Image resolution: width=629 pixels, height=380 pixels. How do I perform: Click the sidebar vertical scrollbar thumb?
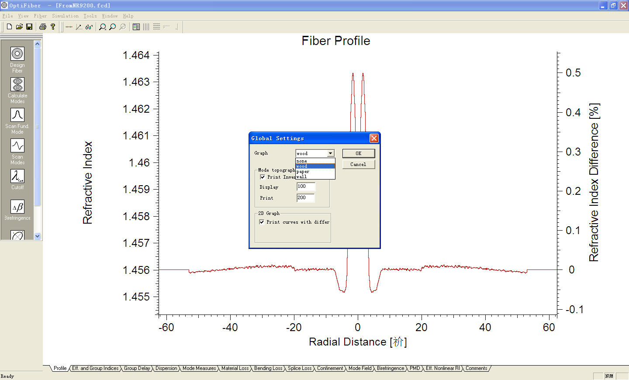click(37, 127)
